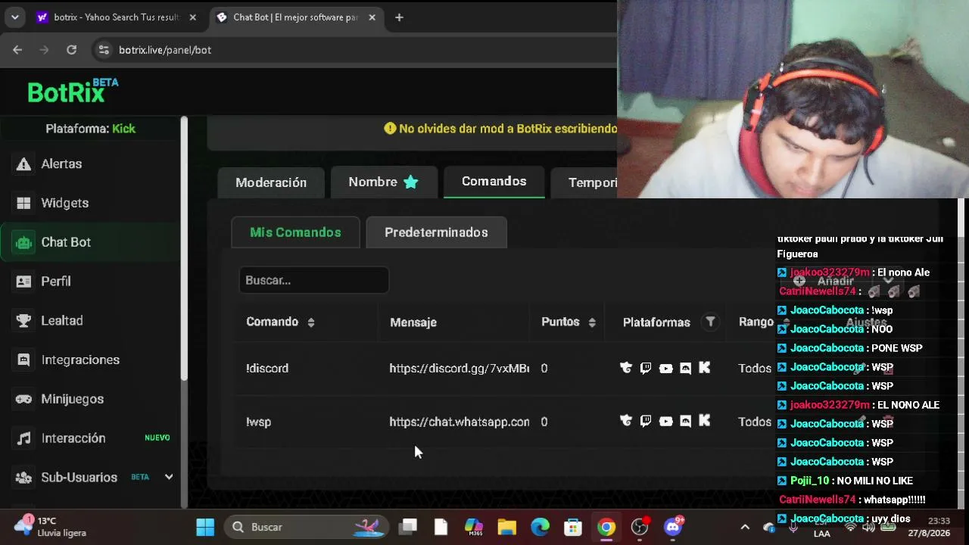Click the !wsp command name
The width and height of the screenshot is (969, 545).
point(258,422)
